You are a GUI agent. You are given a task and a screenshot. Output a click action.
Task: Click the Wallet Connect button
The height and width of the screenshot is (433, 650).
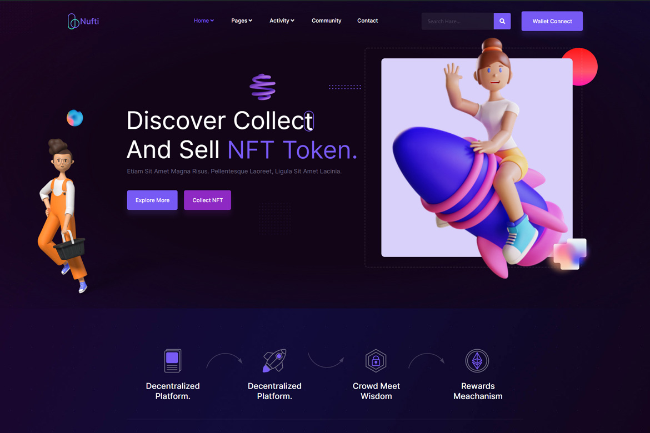coord(552,21)
